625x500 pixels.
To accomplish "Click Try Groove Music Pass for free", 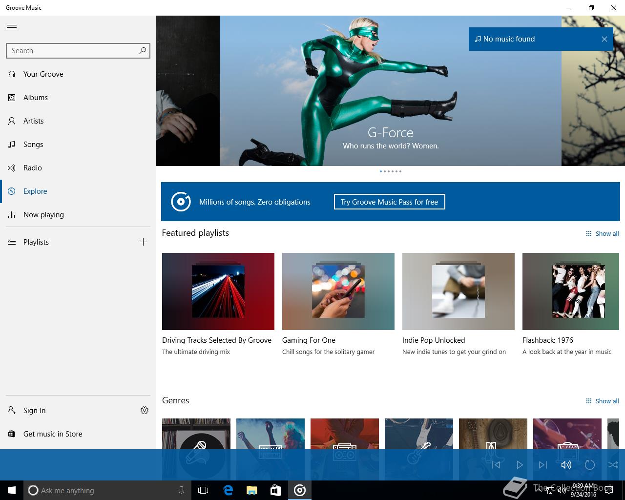I will coord(390,202).
